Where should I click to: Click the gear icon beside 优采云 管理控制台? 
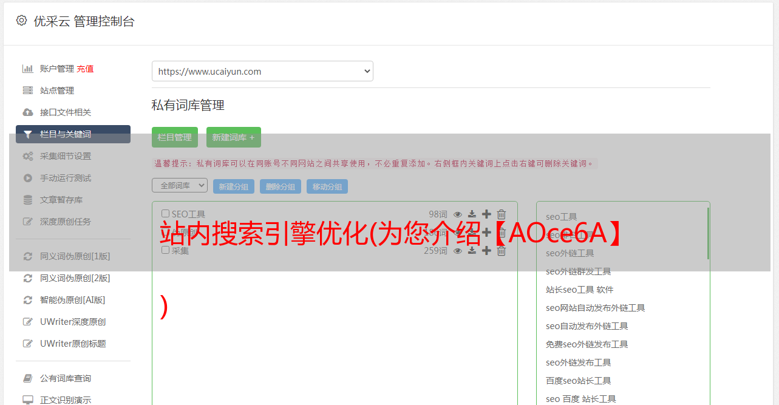22,21
